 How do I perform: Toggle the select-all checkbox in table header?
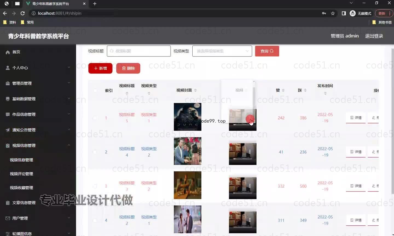[x=95, y=90]
